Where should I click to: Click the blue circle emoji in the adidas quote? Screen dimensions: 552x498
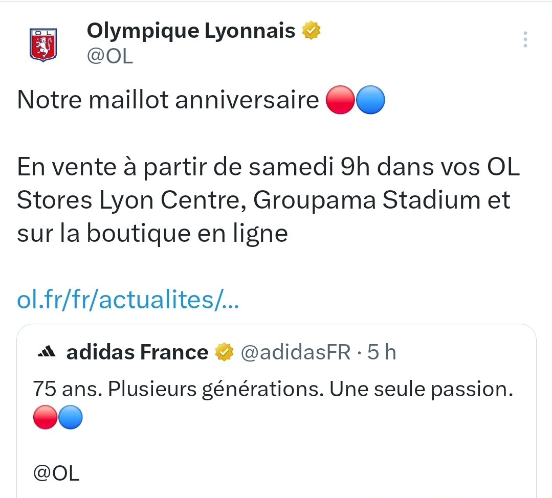(71, 417)
